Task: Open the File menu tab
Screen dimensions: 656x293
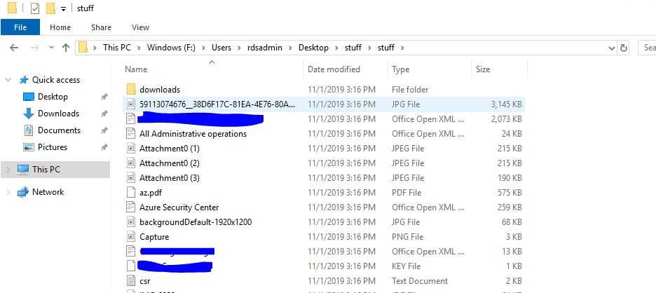Action: coord(20,27)
